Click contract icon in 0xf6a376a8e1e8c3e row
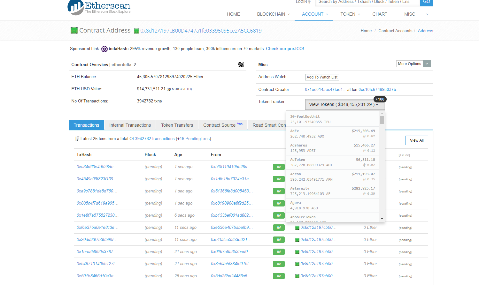The height and width of the screenshot is (285, 479). tap(297, 228)
